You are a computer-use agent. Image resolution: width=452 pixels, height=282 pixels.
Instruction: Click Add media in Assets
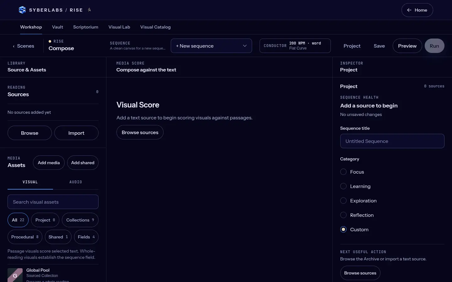tap(49, 163)
